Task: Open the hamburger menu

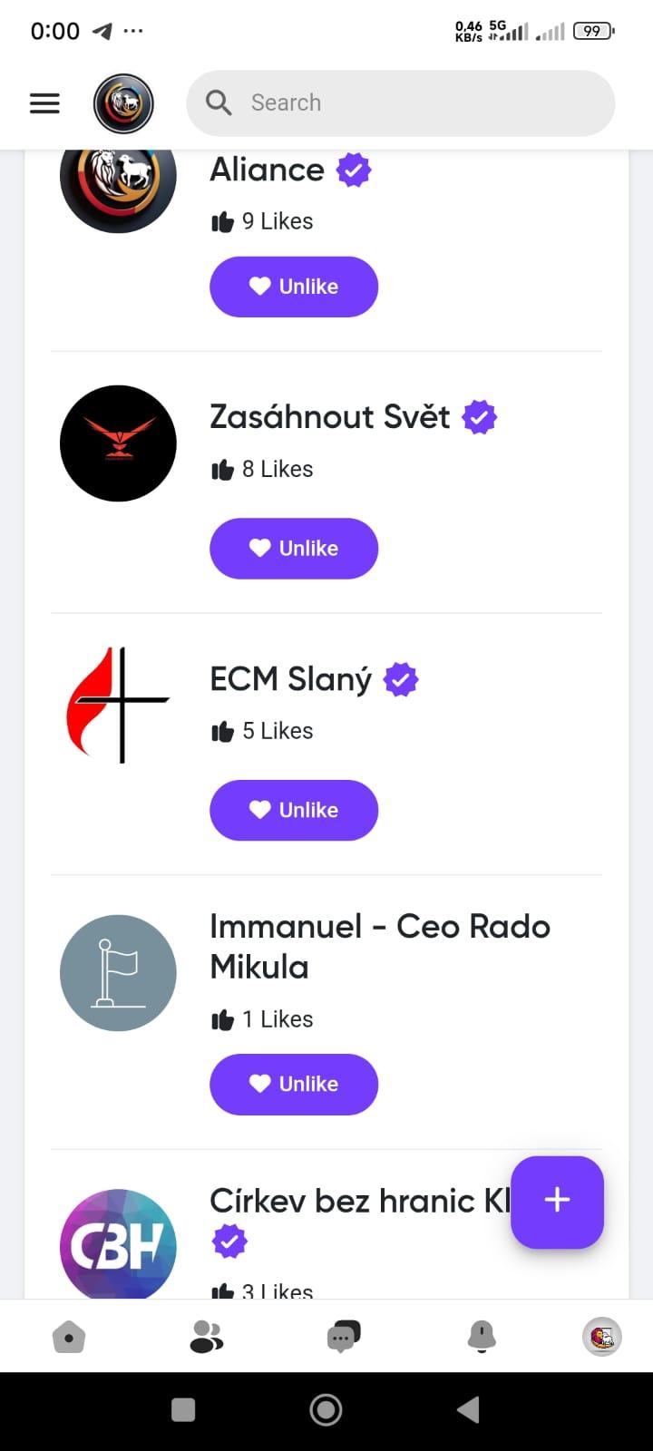Action: pos(44,103)
